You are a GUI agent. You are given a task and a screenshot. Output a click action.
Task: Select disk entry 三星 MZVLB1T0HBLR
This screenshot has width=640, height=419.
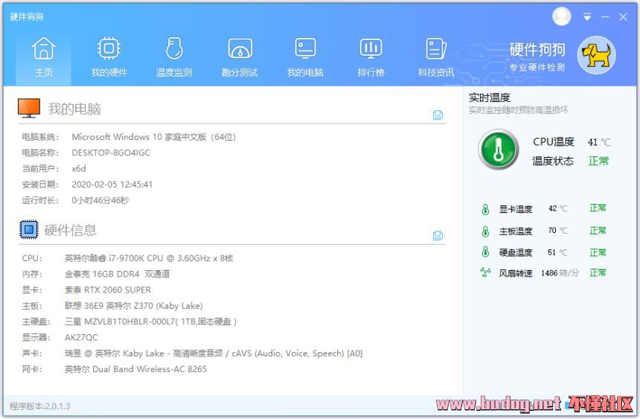coord(150,322)
